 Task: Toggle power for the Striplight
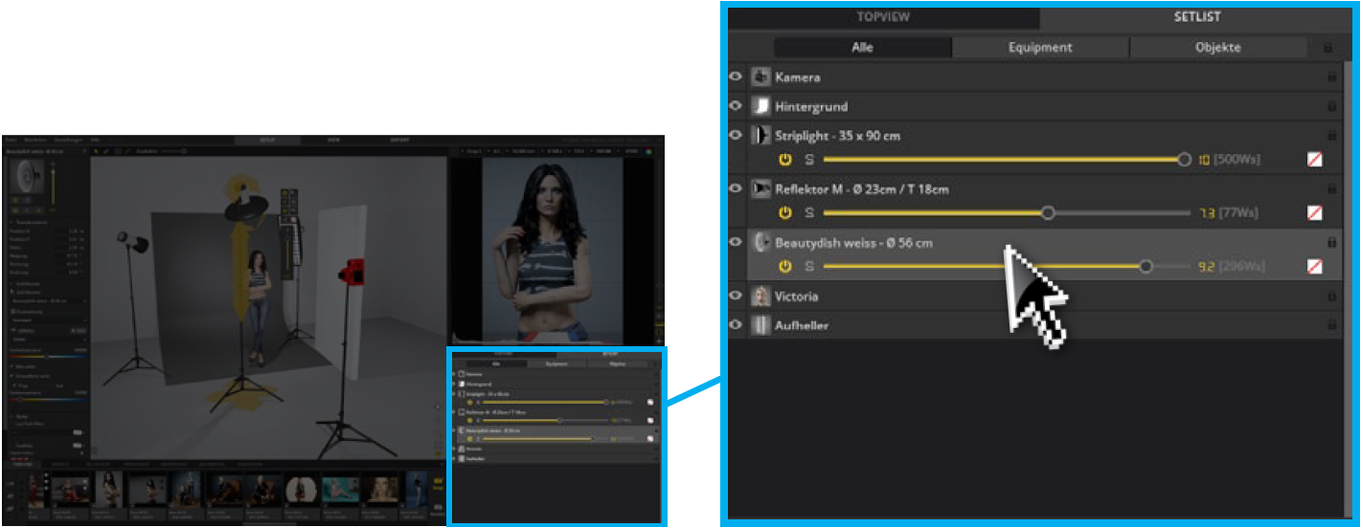785,160
